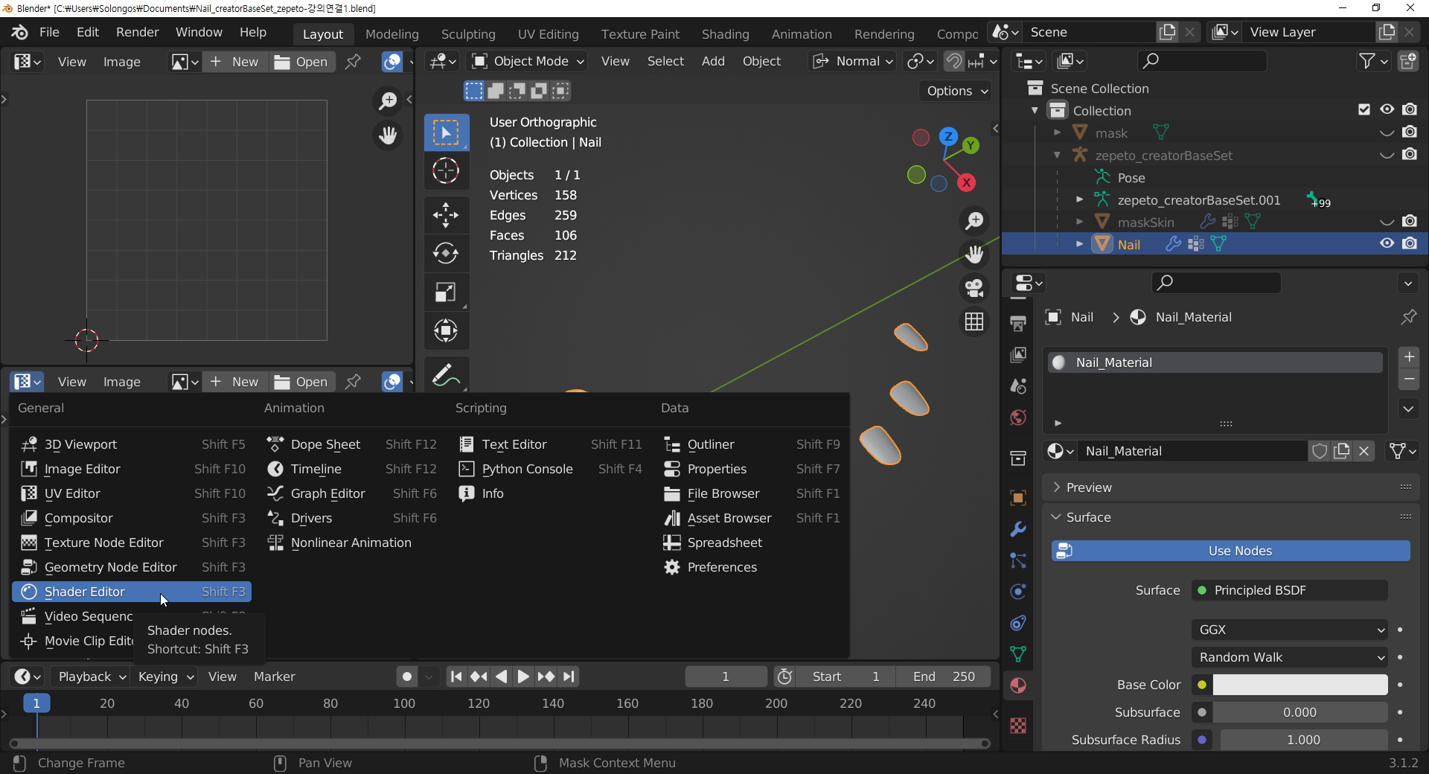
Task: Toggle fake user shield for Nail_Material
Action: pos(1320,451)
